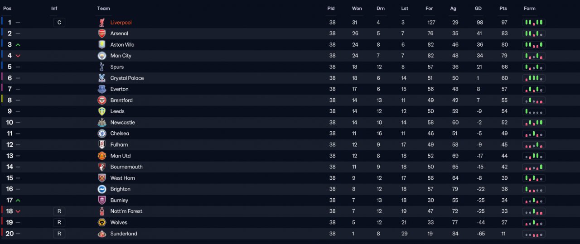
Task: Sort table by GD column header
Action: tap(478, 9)
